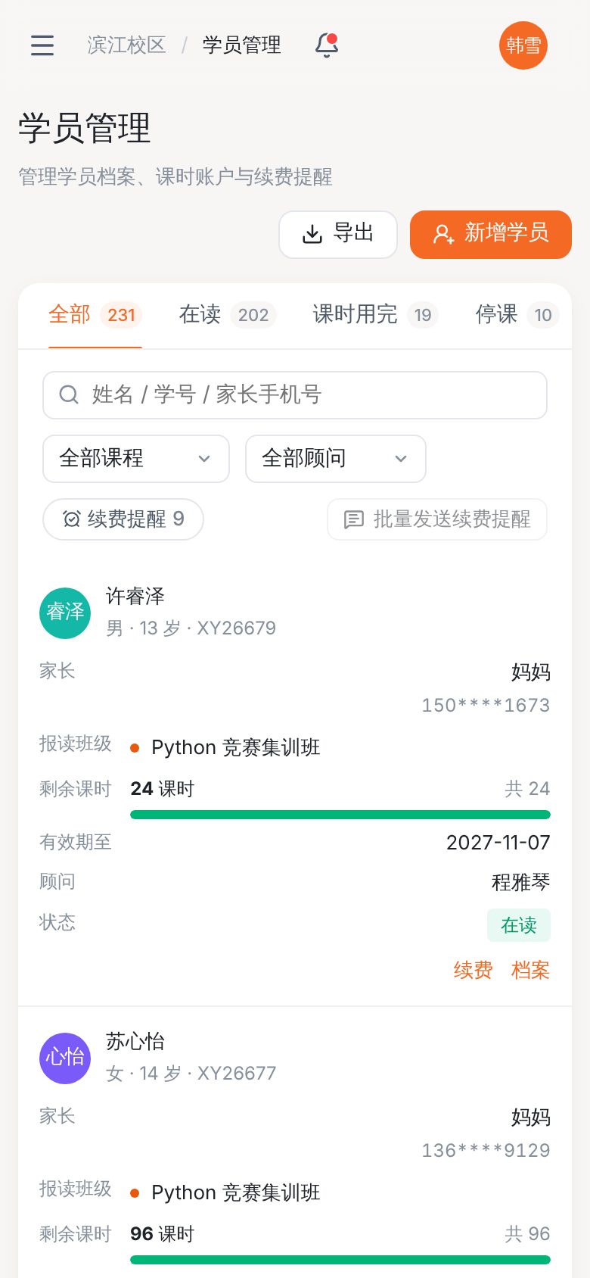Click advisor name 程雅琴
Screen dimensions: 590x1278
tap(521, 882)
